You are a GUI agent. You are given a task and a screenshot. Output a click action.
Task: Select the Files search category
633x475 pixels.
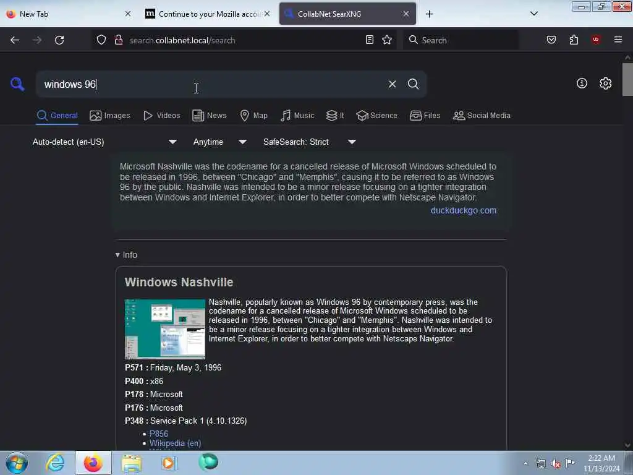(x=425, y=116)
